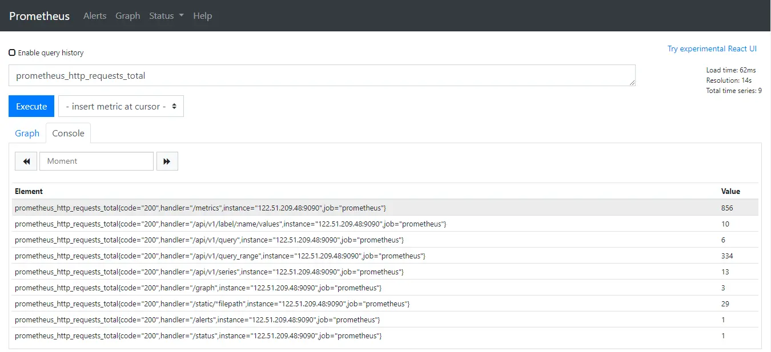Click the /status handler result row

click(x=198, y=336)
